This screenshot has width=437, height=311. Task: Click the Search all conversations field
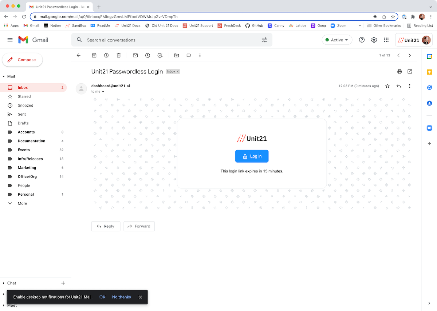coord(171,40)
